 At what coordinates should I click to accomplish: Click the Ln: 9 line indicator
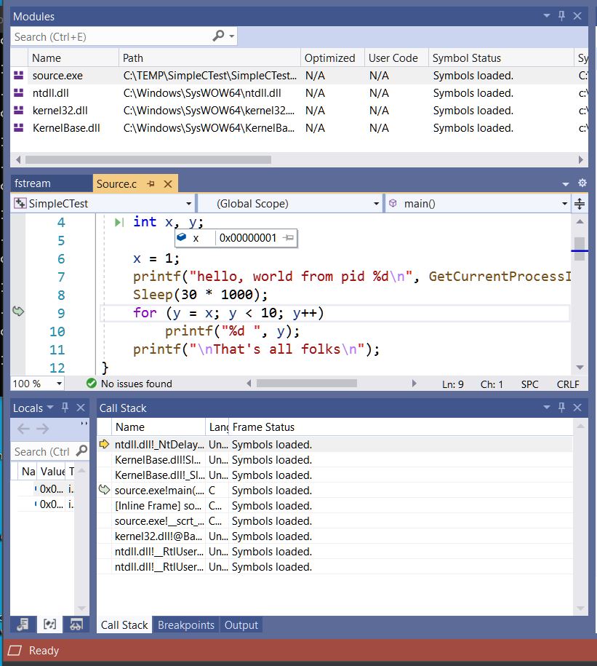point(452,384)
